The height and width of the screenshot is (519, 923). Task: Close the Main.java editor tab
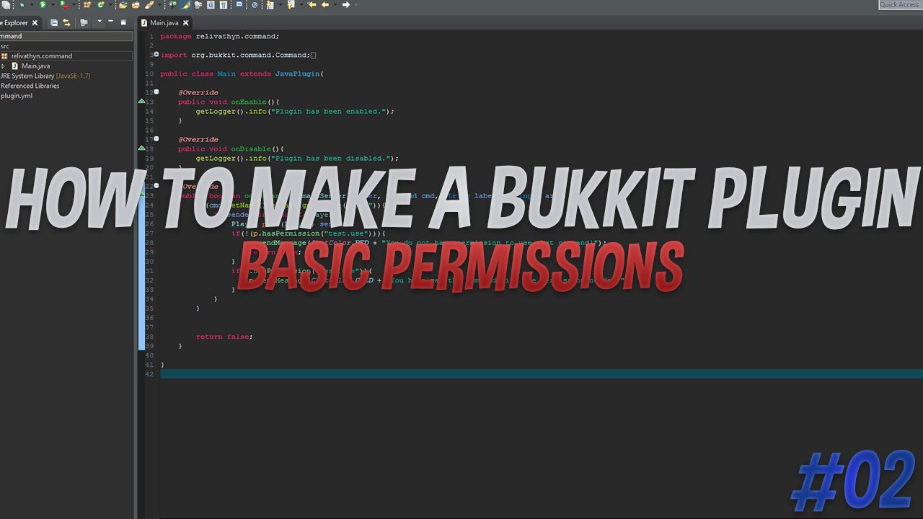[x=185, y=23]
